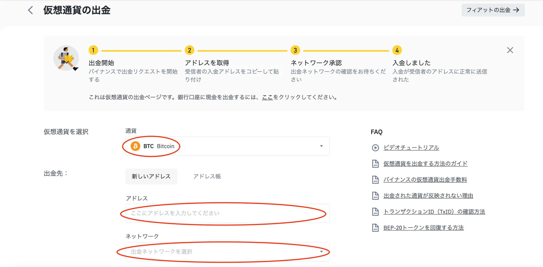543x267 pixels.
Task: Open トランザクションID（TxID）の確認方法 link
Action: (434, 211)
